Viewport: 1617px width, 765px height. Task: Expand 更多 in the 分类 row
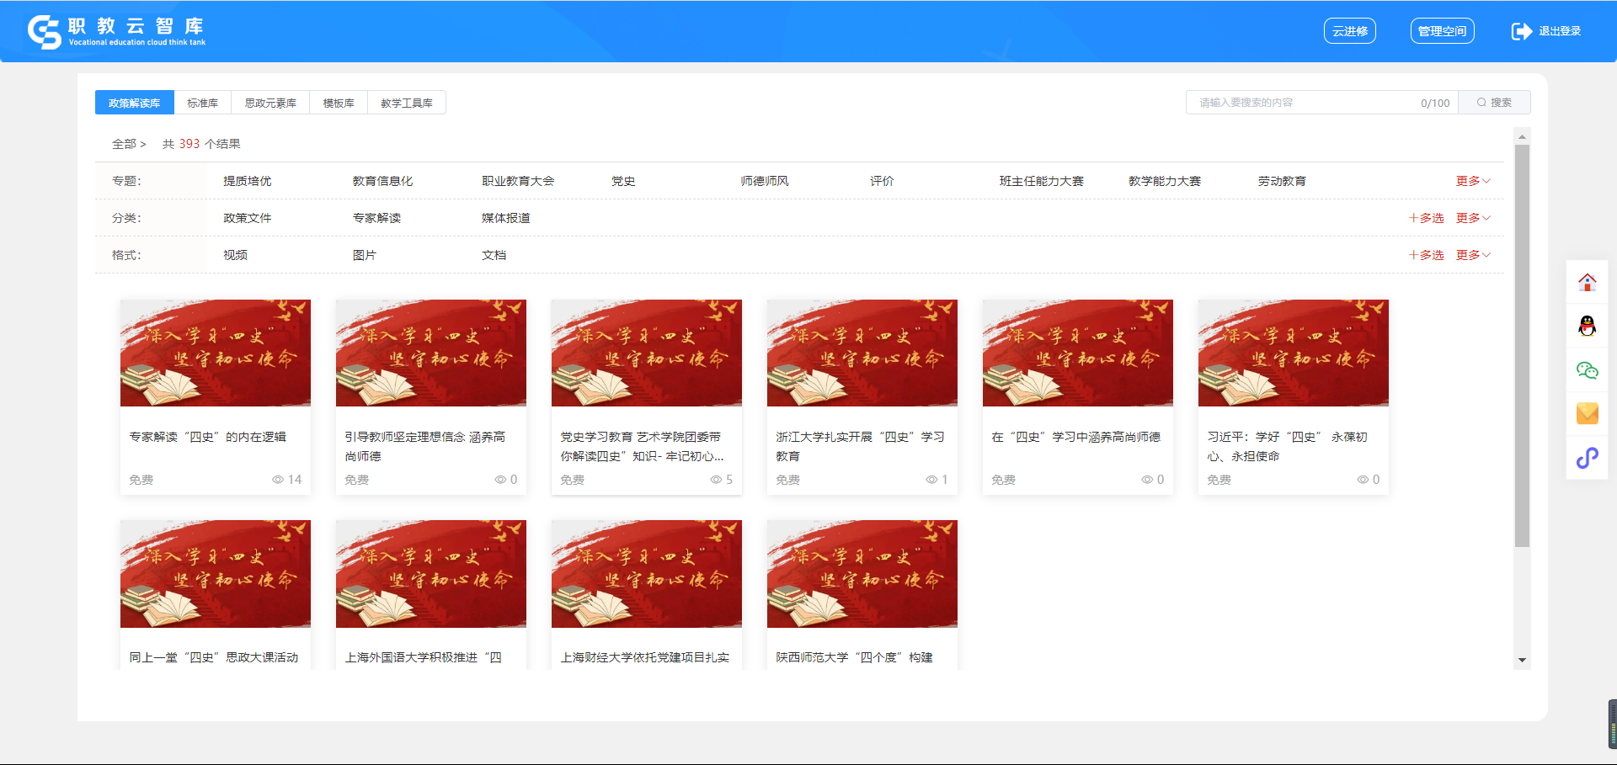coord(1472,218)
